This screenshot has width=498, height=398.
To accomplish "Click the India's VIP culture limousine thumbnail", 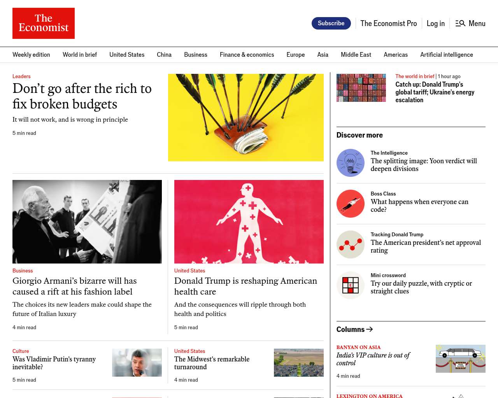I will coord(461,359).
